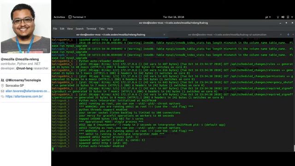Click the battery status icon

pyautogui.click(x=288, y=17)
